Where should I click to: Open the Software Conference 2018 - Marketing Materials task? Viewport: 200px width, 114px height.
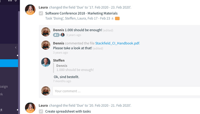81,13
